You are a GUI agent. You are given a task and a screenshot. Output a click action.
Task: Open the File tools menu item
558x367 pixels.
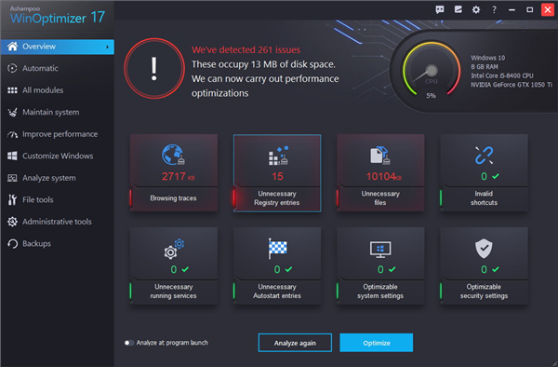point(57,200)
